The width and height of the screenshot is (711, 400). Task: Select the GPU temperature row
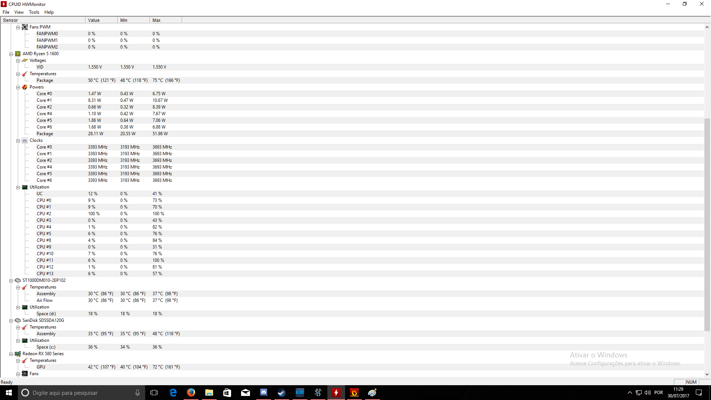point(352,367)
